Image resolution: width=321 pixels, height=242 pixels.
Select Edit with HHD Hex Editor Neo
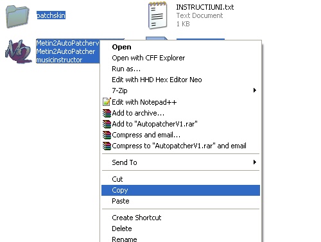click(157, 80)
